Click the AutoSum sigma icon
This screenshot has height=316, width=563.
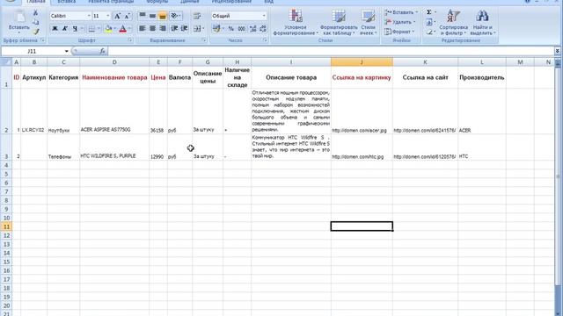[x=429, y=12]
